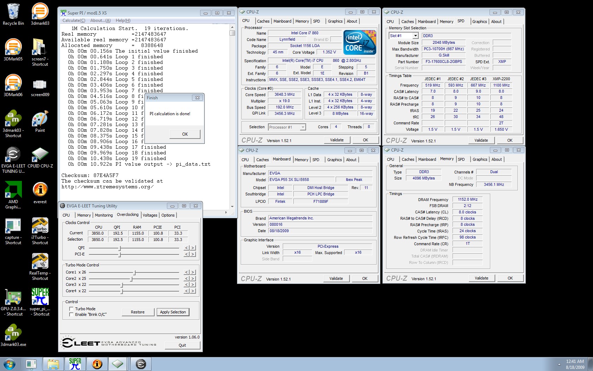
Task: Increase QPI with the right arrow button
Action: pyautogui.click(x=193, y=248)
